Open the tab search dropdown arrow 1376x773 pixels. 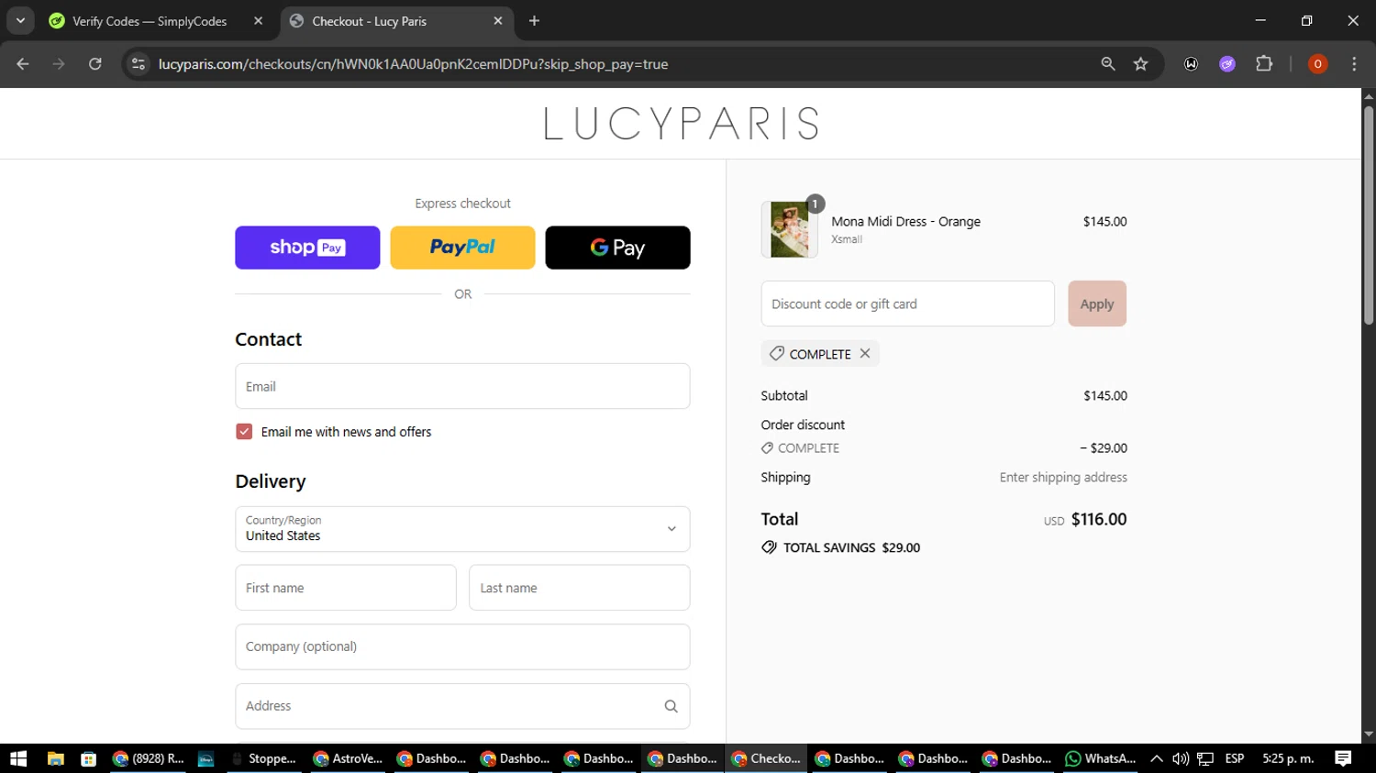pos(20,21)
